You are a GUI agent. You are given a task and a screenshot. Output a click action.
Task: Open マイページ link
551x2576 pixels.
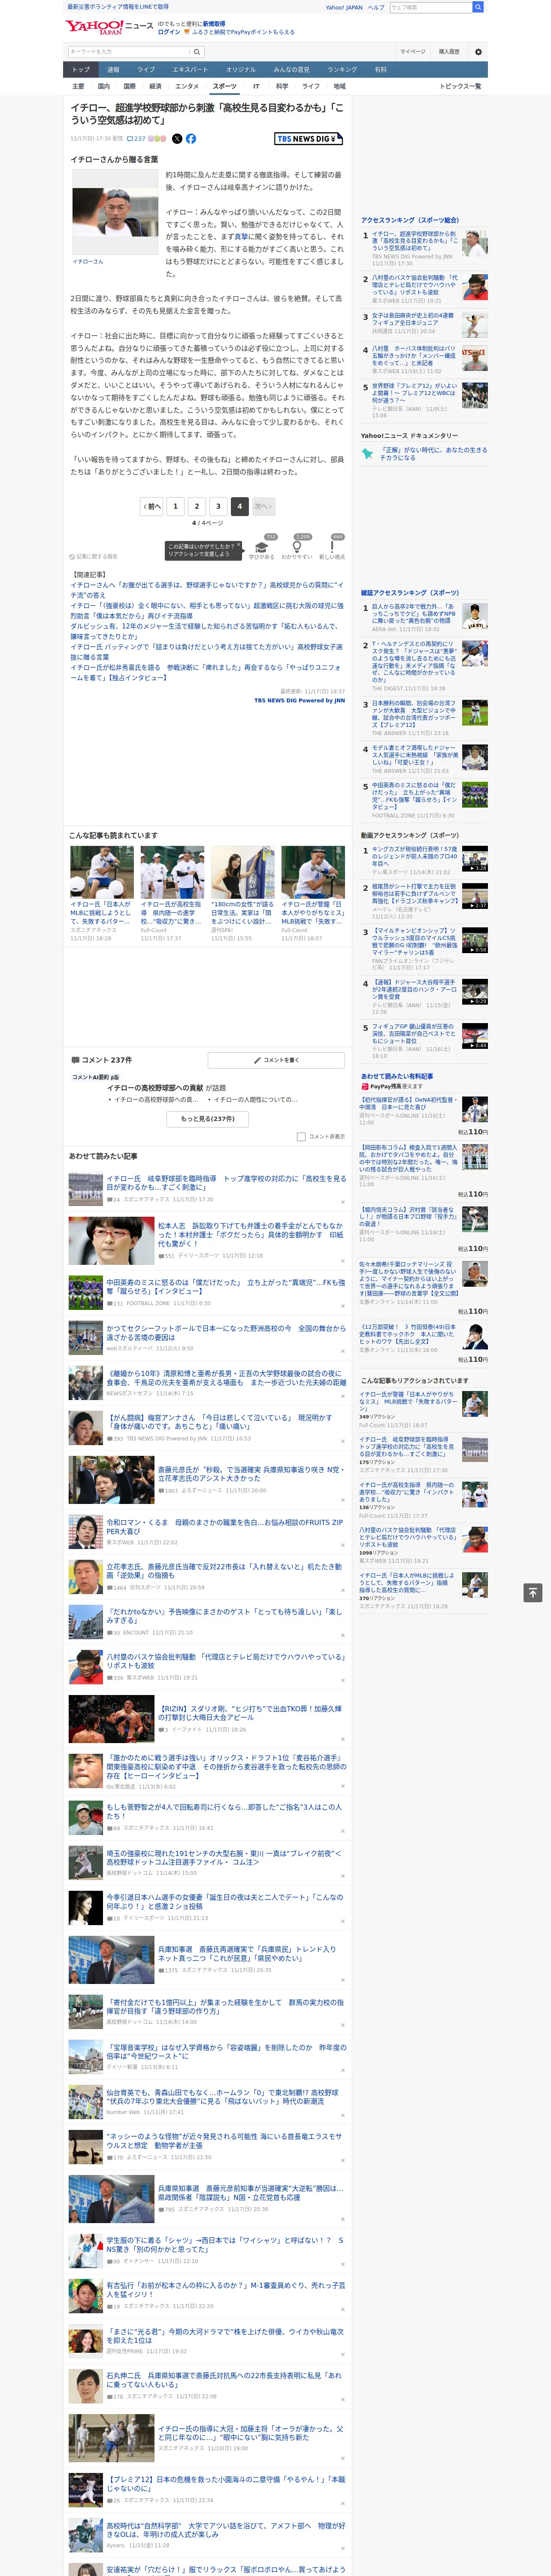pyautogui.click(x=413, y=52)
